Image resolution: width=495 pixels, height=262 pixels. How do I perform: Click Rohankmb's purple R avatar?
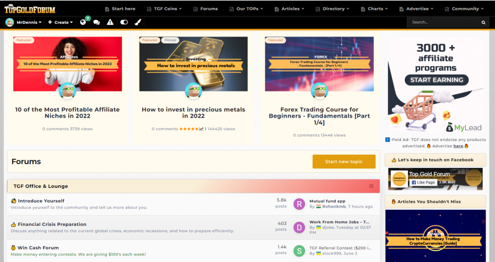[x=299, y=204]
